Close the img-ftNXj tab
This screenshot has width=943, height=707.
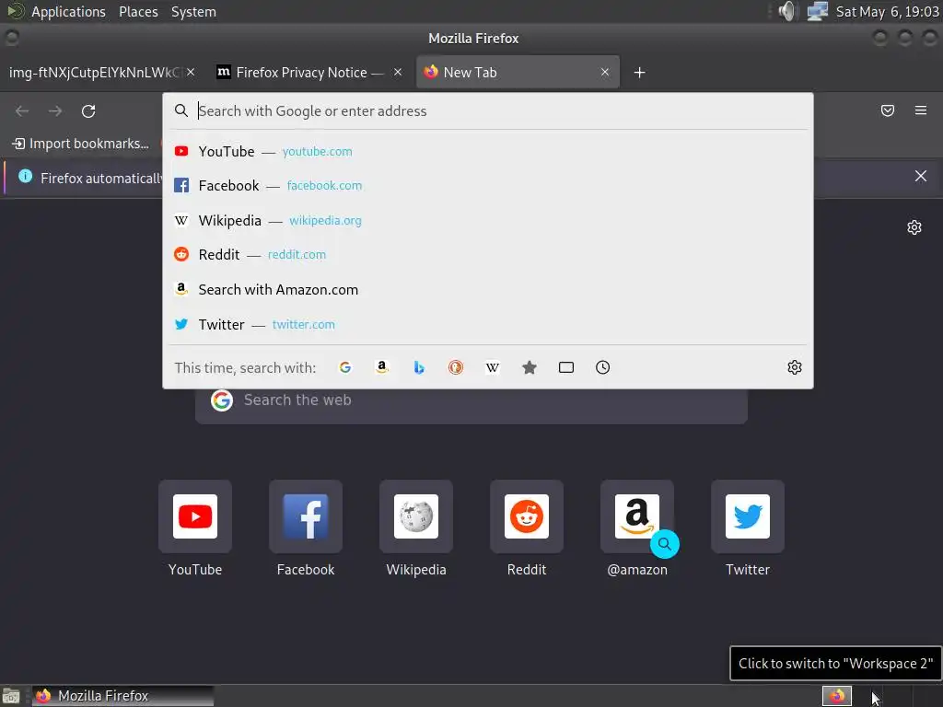(191, 72)
